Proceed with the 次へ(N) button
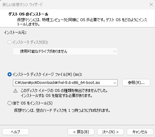This screenshot has width=155, height=137. tap(110, 132)
